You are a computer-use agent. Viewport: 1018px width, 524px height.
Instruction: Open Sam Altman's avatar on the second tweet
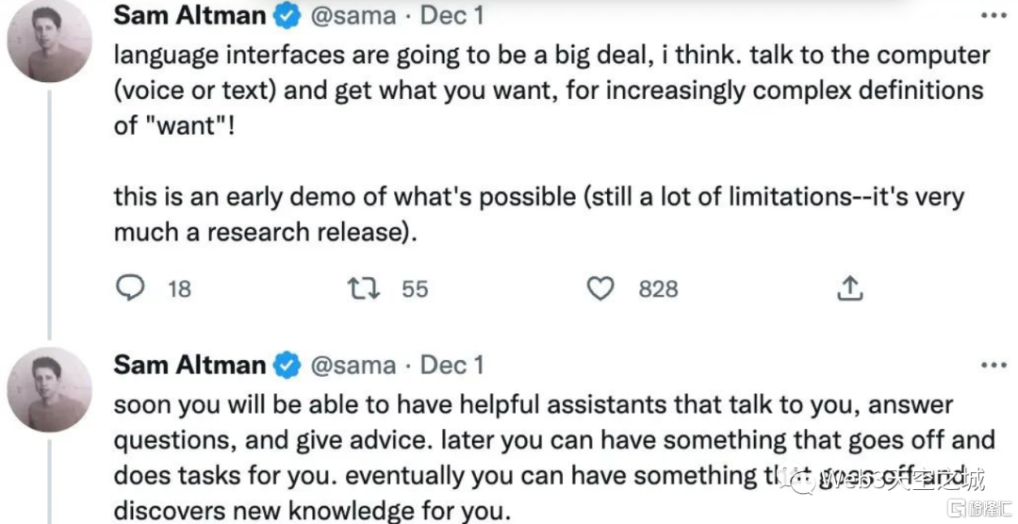[x=49, y=388]
